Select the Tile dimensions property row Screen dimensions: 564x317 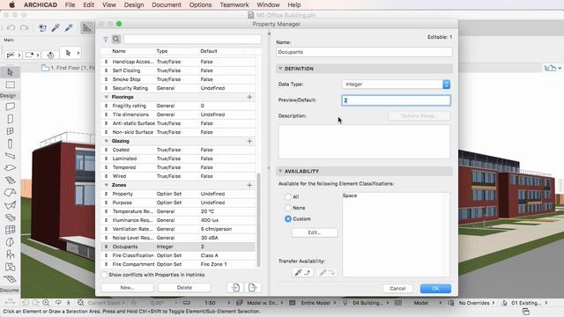click(x=178, y=114)
